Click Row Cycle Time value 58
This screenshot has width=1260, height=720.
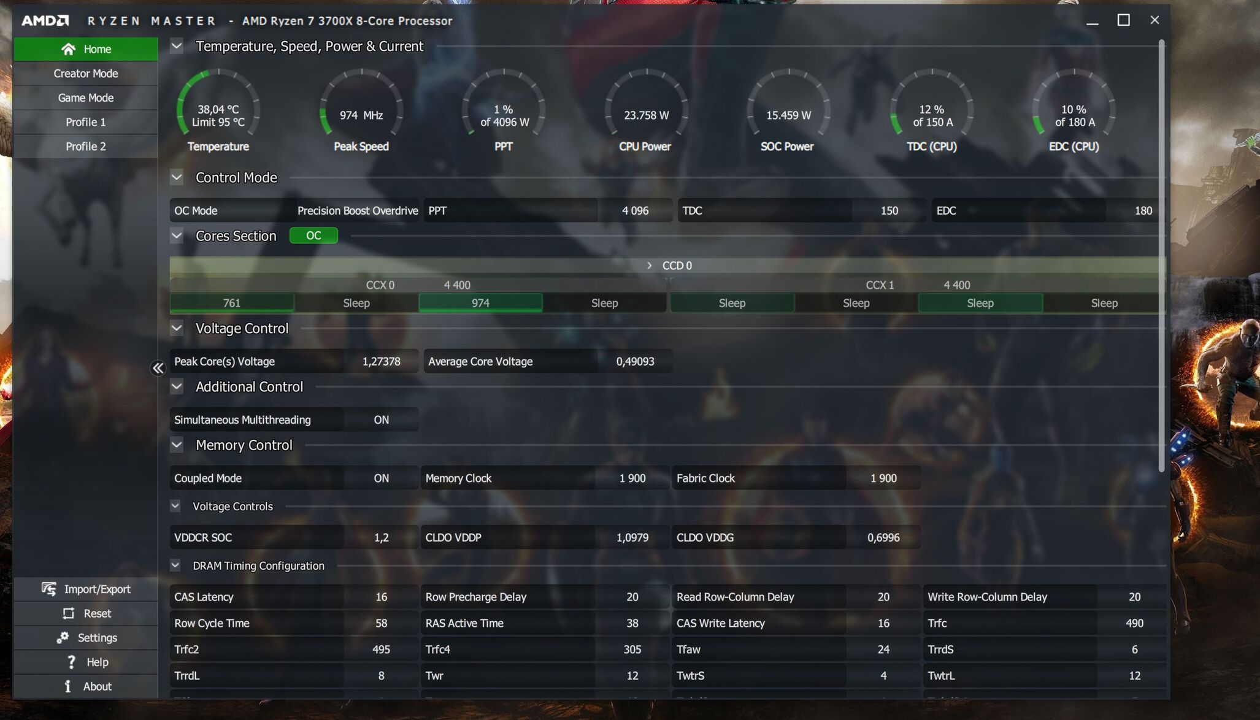click(x=381, y=623)
